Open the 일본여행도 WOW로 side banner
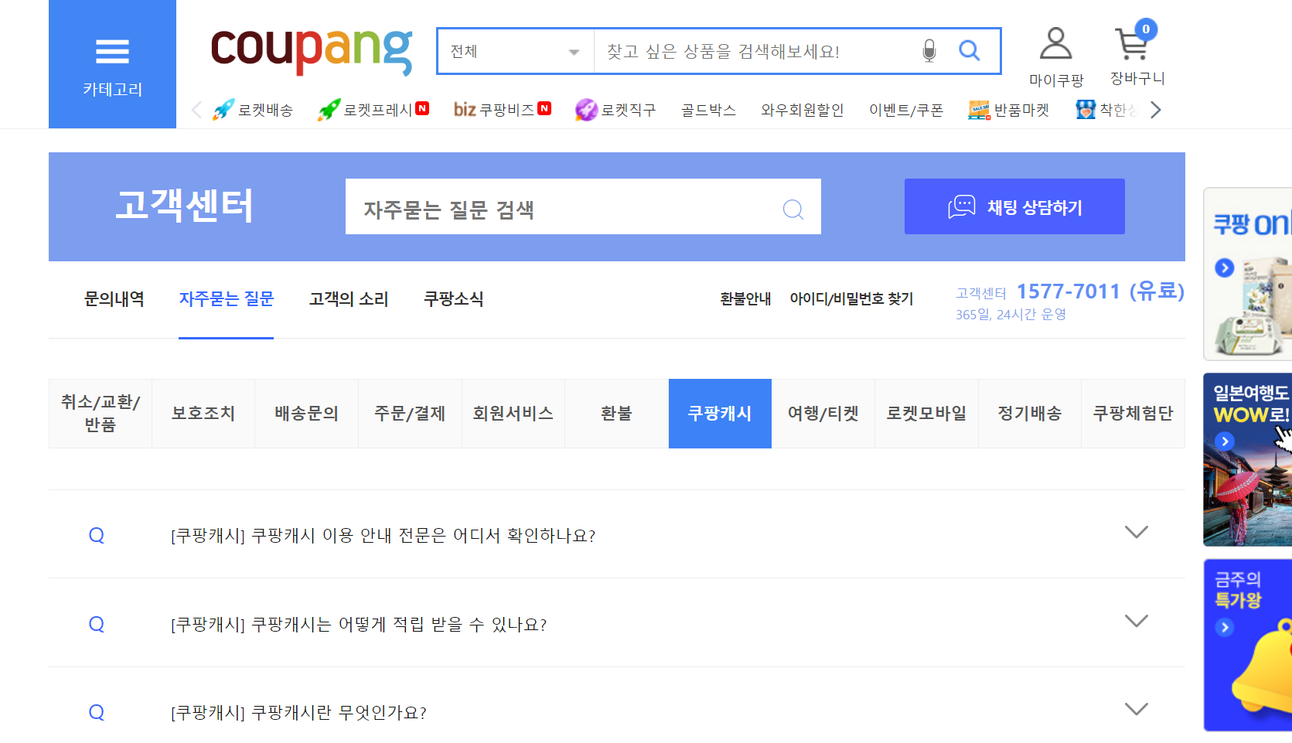This screenshot has height=743, width=1292. [x=1248, y=460]
